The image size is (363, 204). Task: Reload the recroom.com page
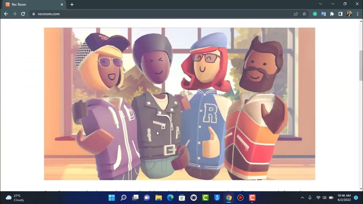(x=23, y=14)
